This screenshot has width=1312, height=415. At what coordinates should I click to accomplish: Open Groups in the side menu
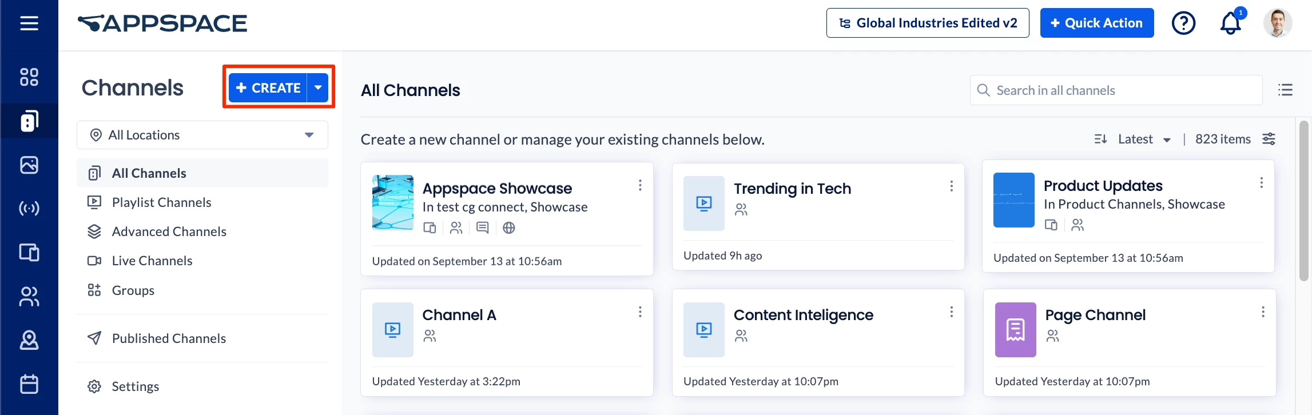(x=202, y=290)
